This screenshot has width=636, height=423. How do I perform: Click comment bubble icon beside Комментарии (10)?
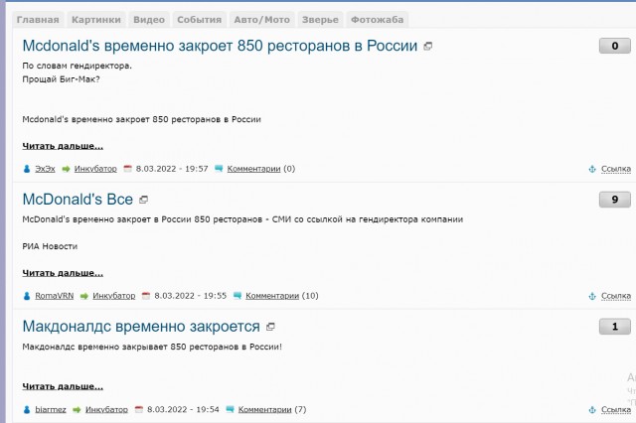click(238, 295)
